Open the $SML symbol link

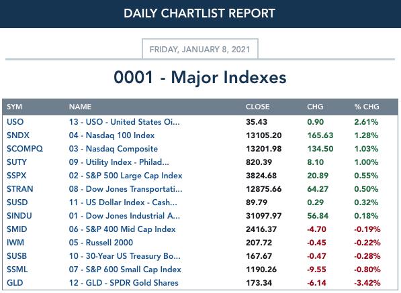pos(17,270)
